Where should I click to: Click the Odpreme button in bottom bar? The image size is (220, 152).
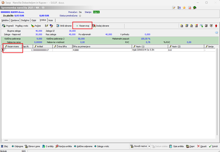click(x=17, y=147)
